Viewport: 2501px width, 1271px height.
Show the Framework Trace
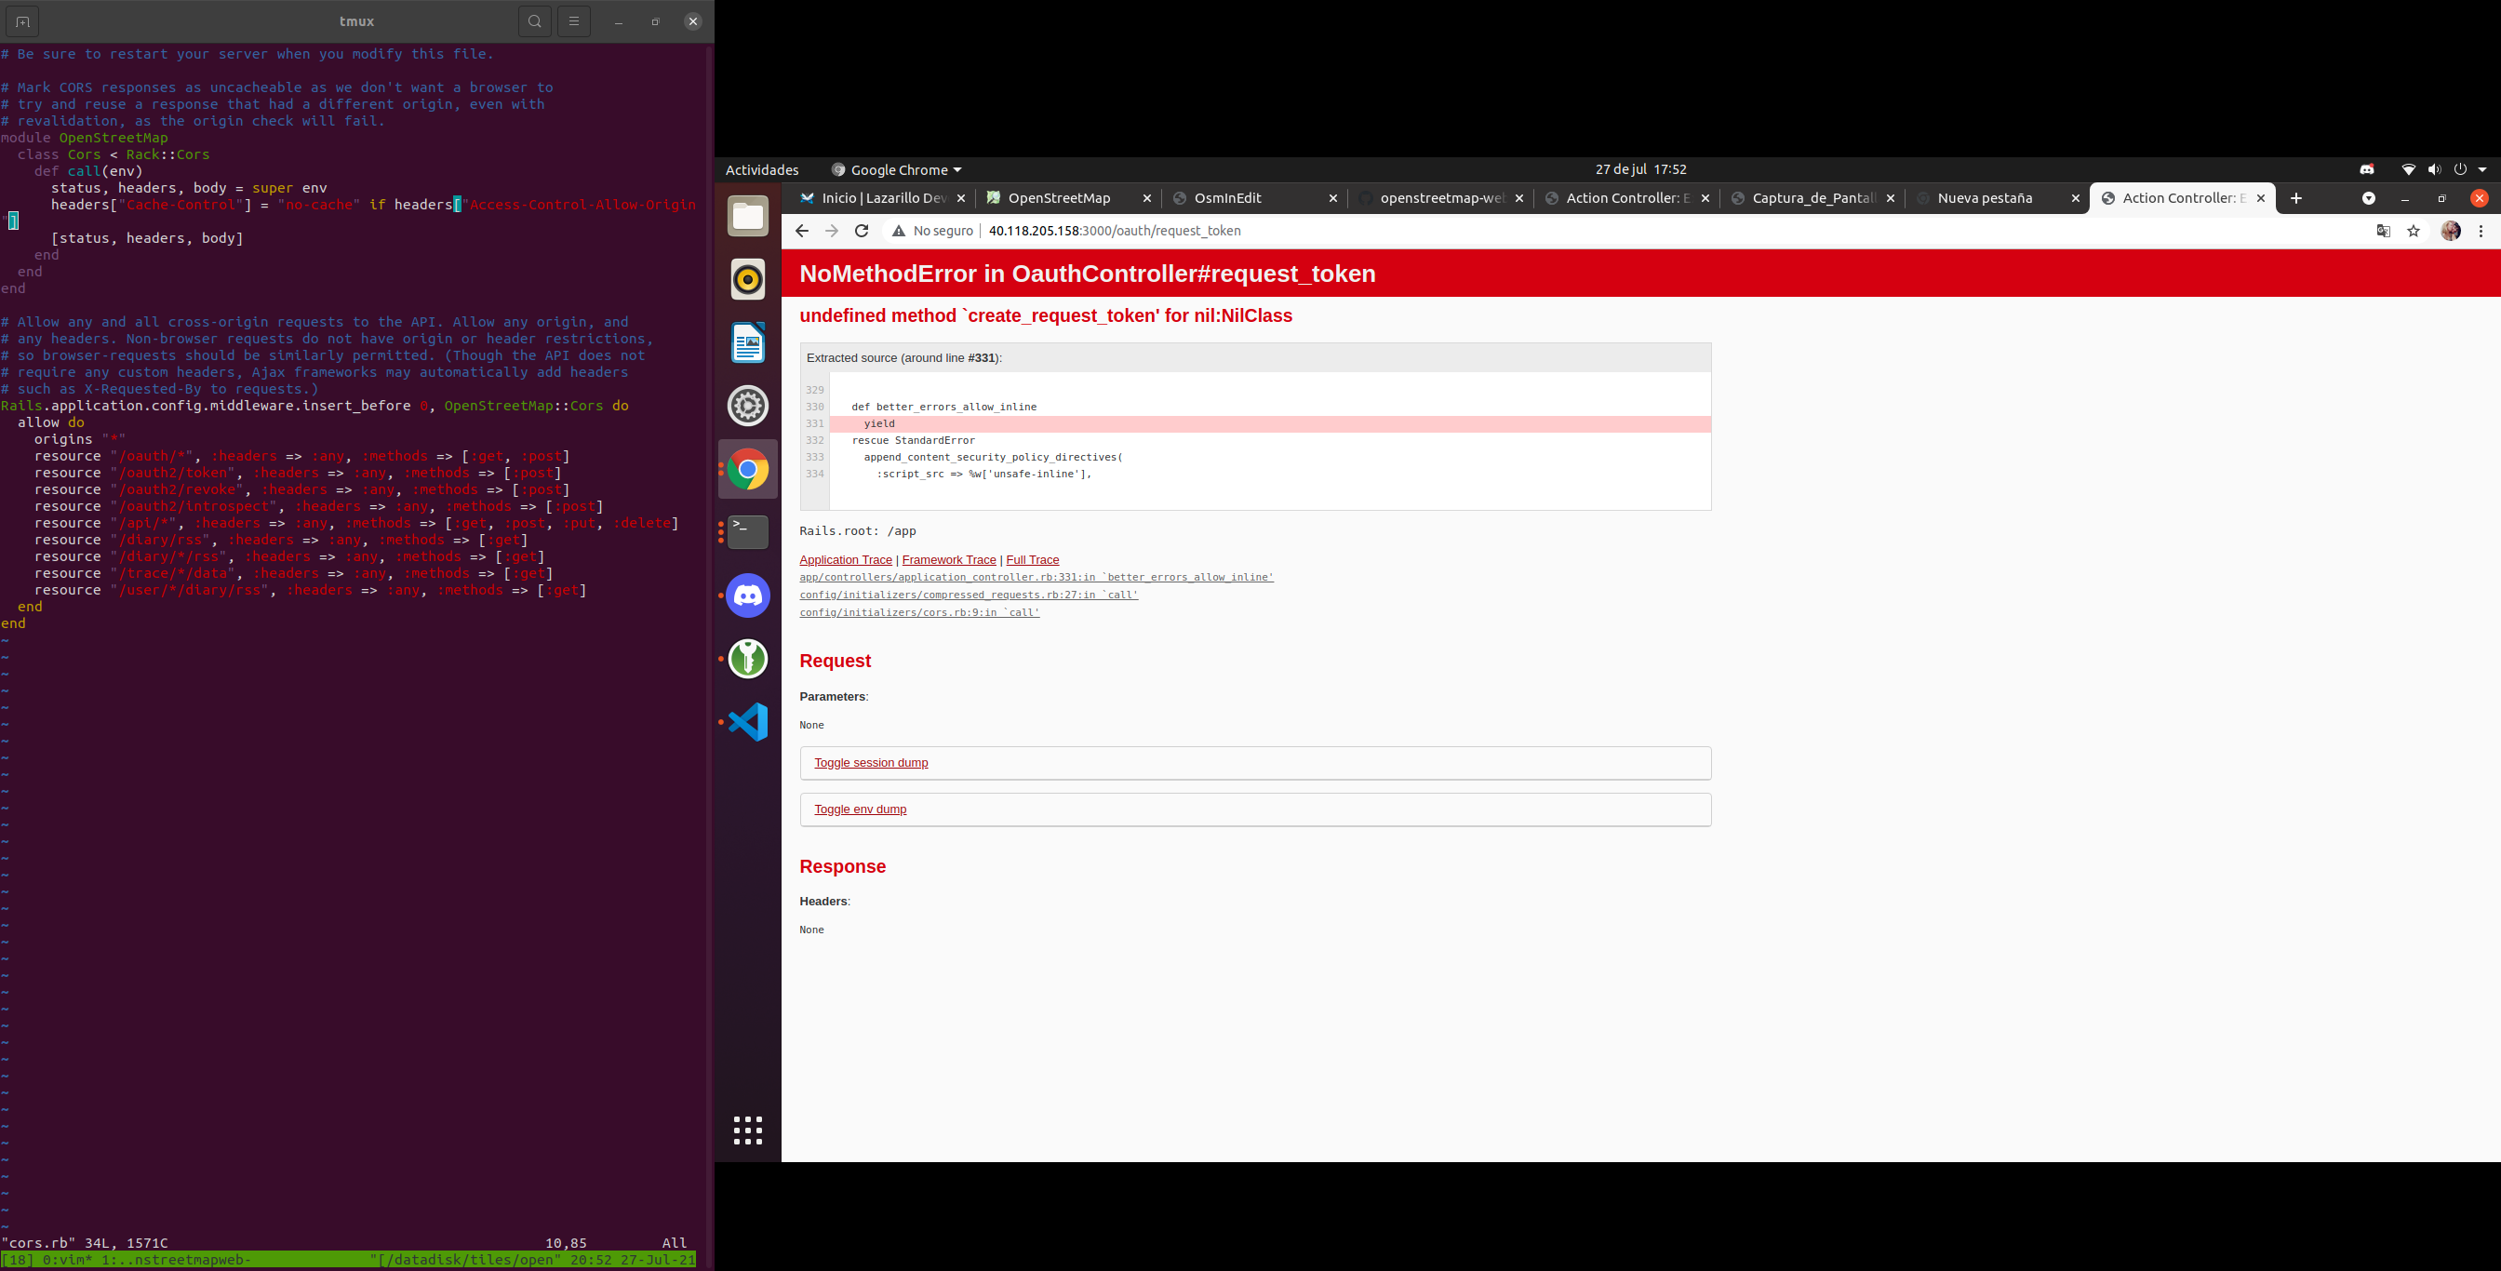pyautogui.click(x=948, y=560)
